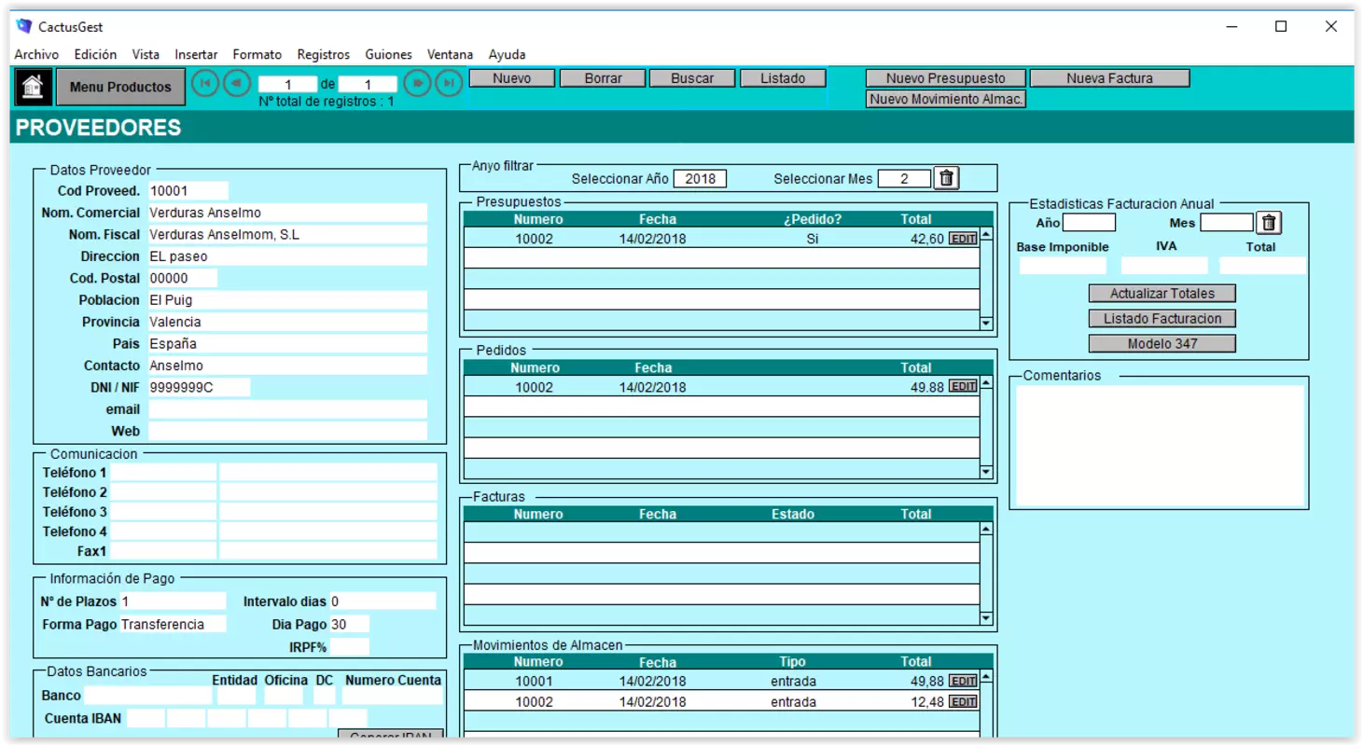Click the Poblacion field
Image resolution: width=1363 pixels, height=746 pixels.
click(x=287, y=300)
